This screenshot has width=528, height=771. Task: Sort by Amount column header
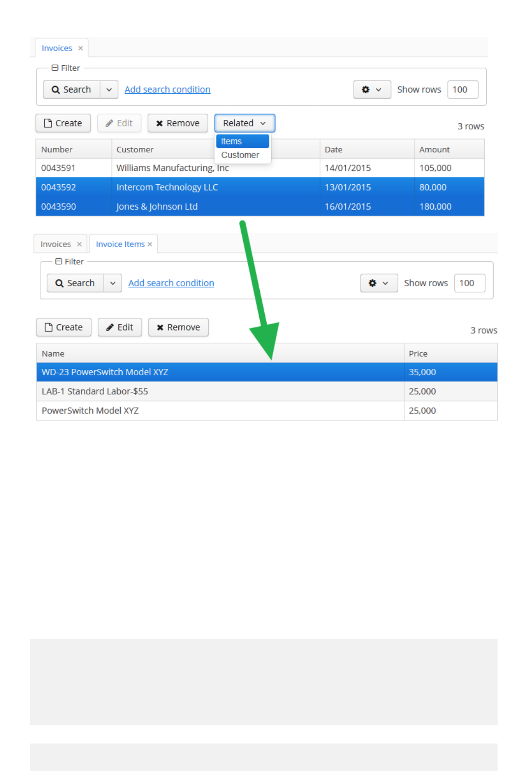coord(449,149)
